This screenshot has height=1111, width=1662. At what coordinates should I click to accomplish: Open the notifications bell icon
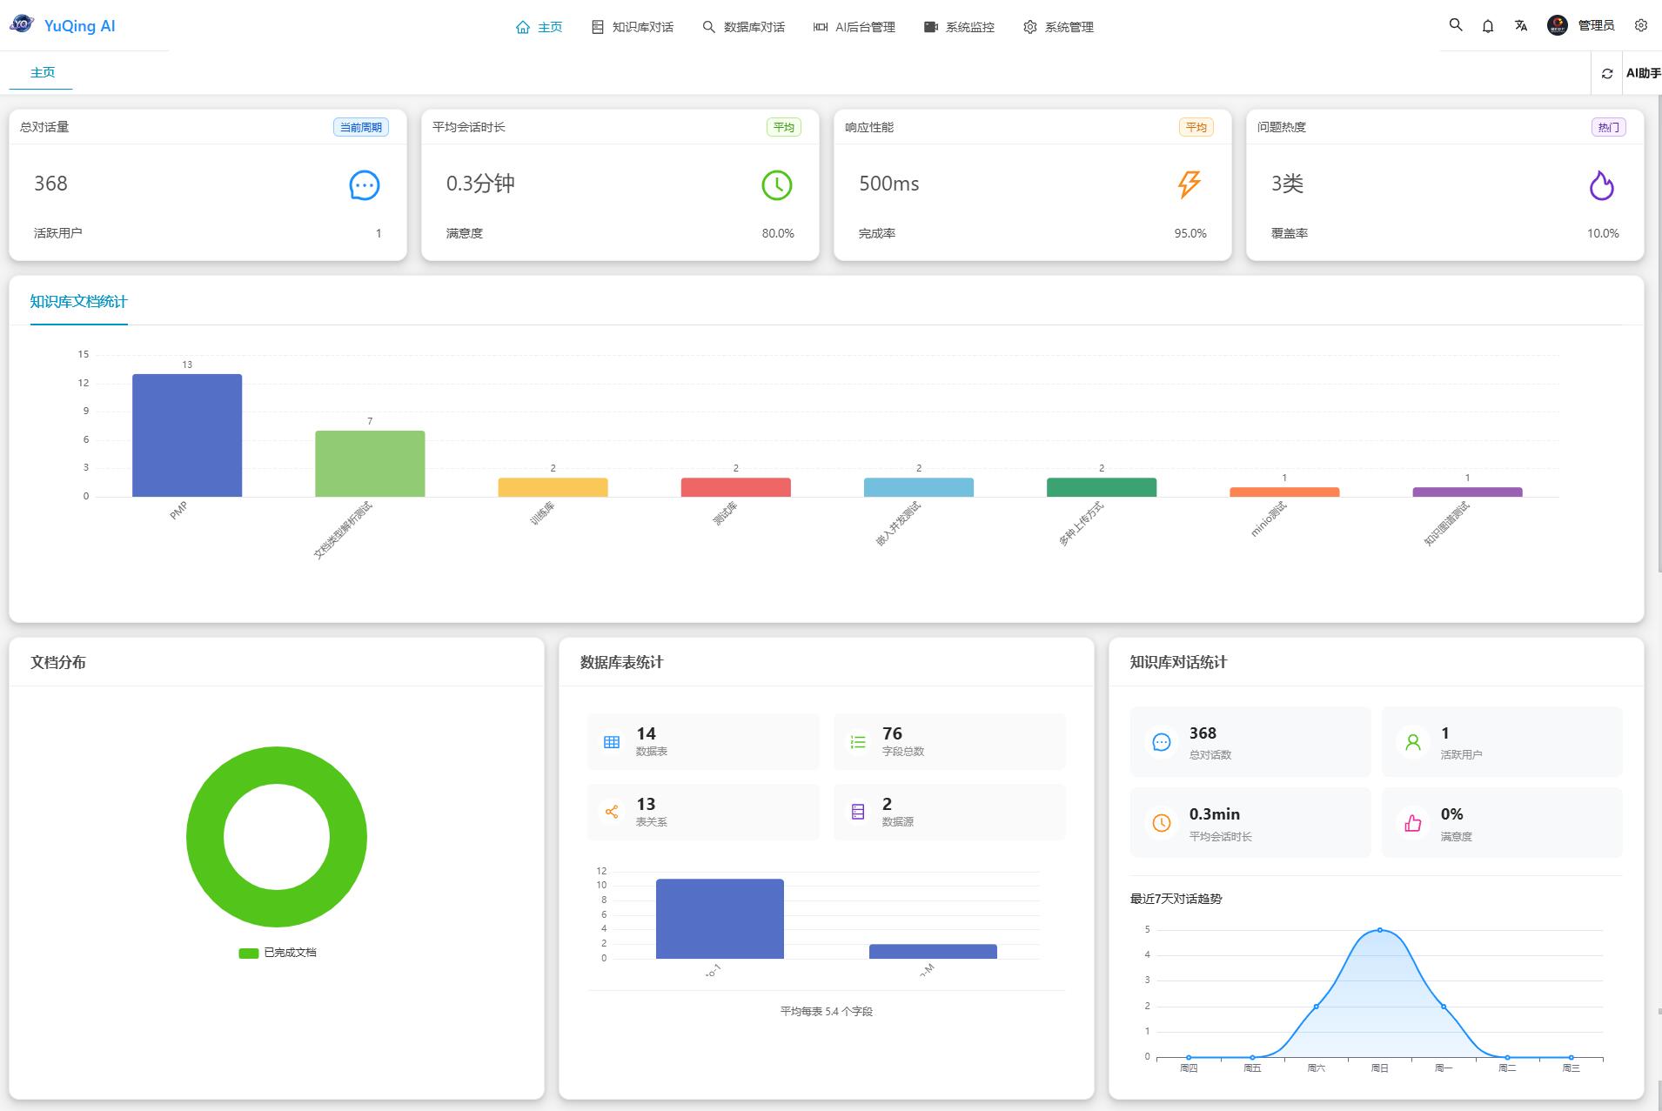(1488, 26)
